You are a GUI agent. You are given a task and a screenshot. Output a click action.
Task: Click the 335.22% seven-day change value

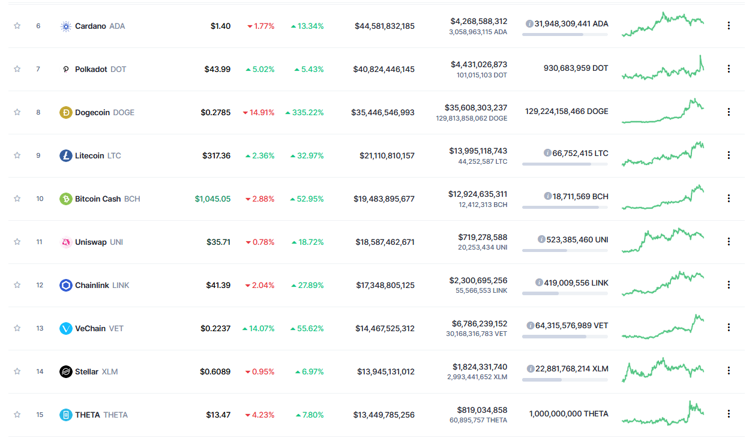304,113
